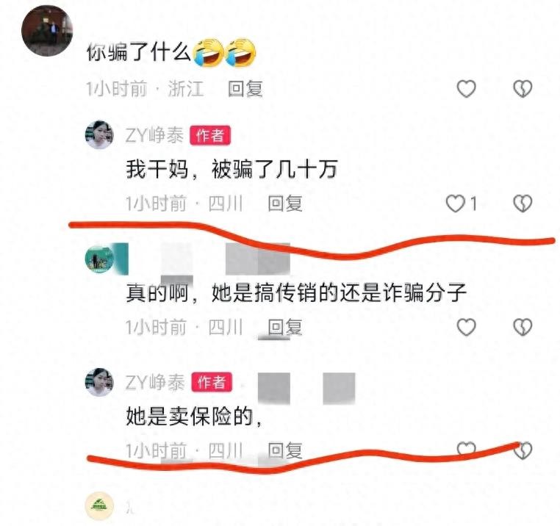
Task: Tap broken heart on "我干妈，被骗了几十万" reply
Action: pyautogui.click(x=523, y=203)
